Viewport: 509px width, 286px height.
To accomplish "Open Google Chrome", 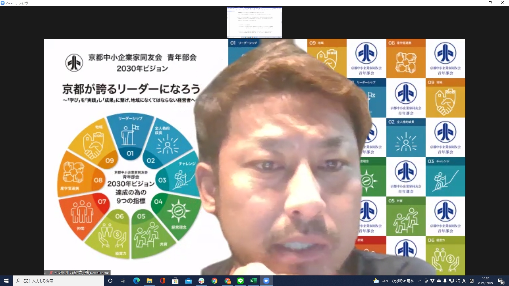I will (x=214, y=281).
